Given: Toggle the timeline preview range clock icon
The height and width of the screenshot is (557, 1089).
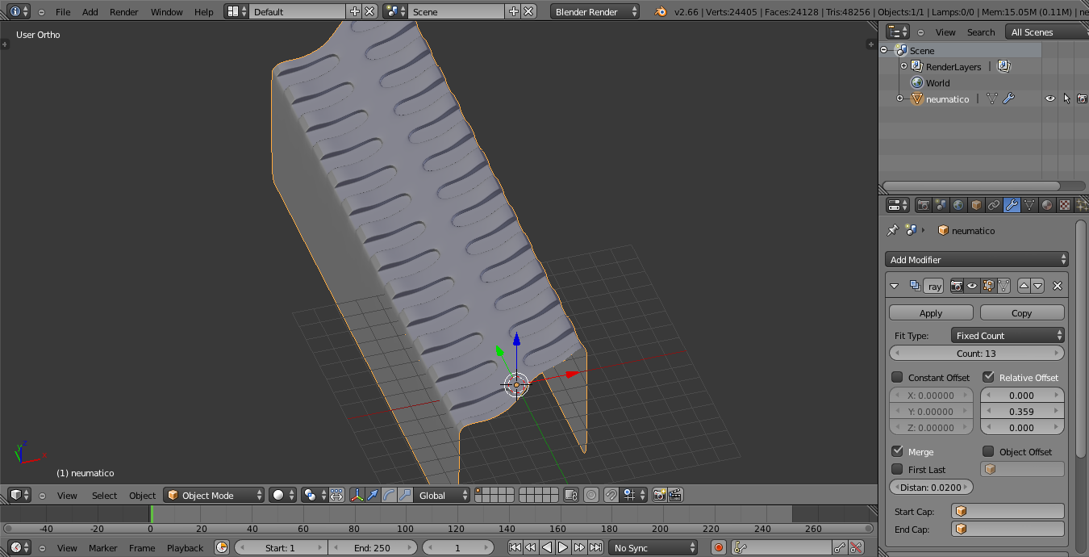Looking at the screenshot, I should click(222, 547).
